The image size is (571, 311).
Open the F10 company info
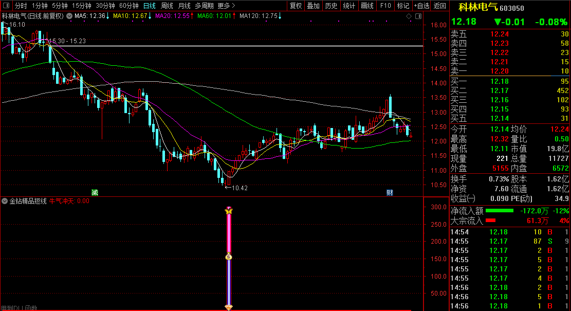pos(385,6)
